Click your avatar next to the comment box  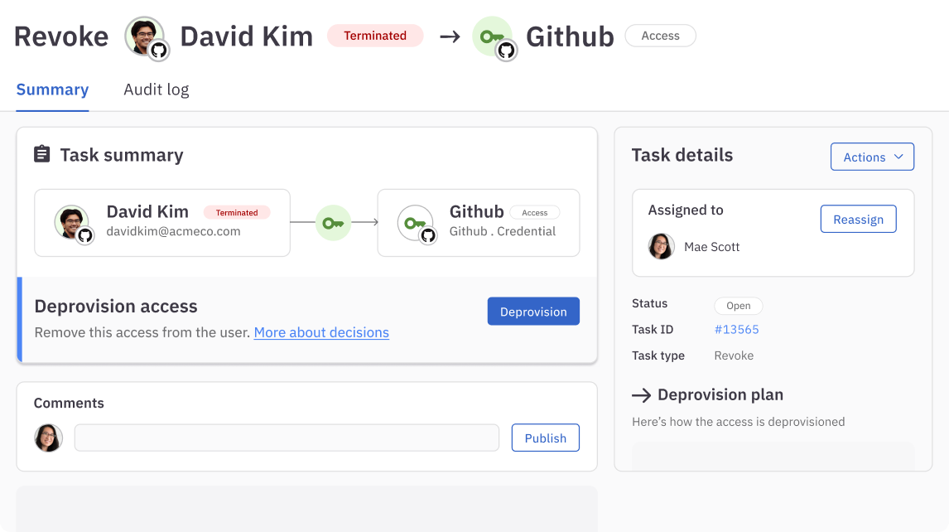coord(48,437)
